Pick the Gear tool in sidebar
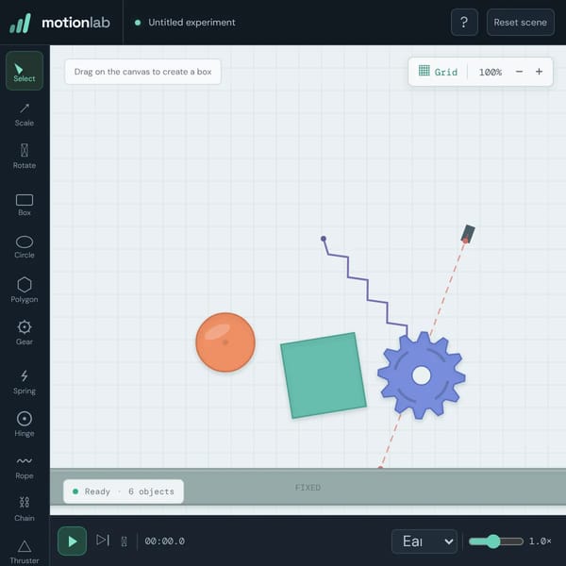Image resolution: width=566 pixels, height=566 pixels. 25,332
